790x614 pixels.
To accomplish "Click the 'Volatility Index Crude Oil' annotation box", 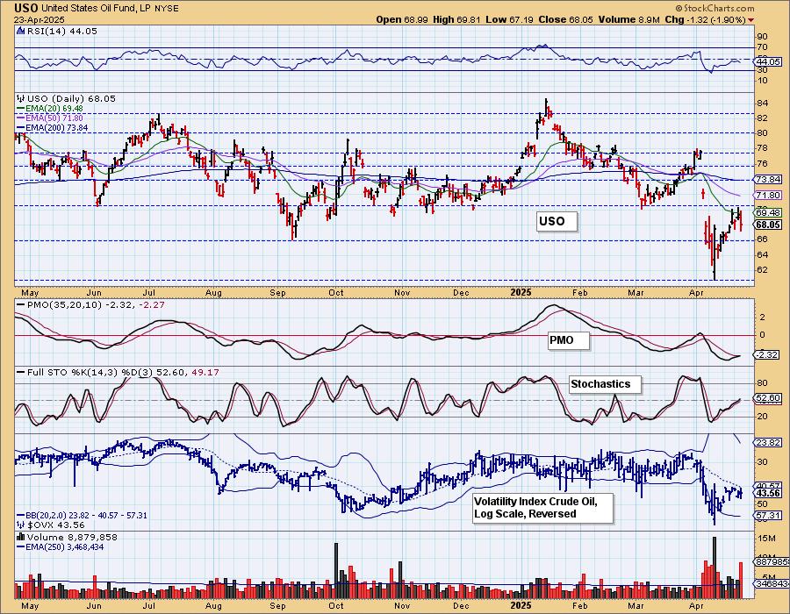I will (542, 508).
